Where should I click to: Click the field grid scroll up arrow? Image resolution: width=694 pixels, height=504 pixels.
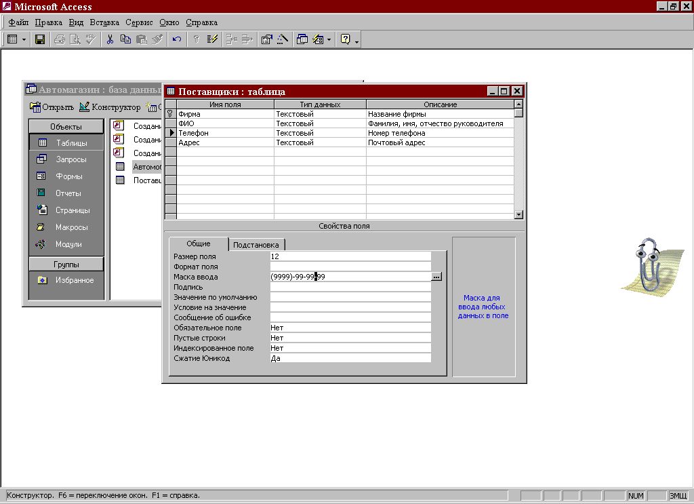518,104
